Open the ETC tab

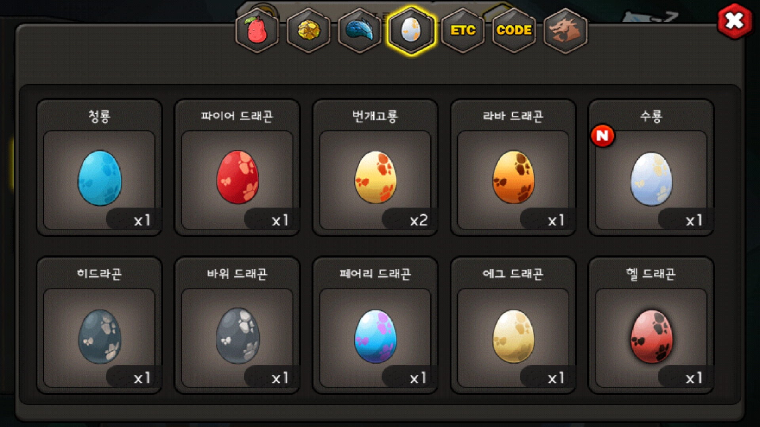[x=463, y=30]
